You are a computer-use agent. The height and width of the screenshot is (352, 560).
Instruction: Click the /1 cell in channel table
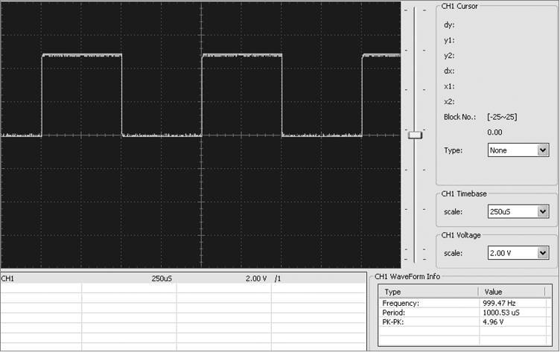pyautogui.click(x=278, y=278)
